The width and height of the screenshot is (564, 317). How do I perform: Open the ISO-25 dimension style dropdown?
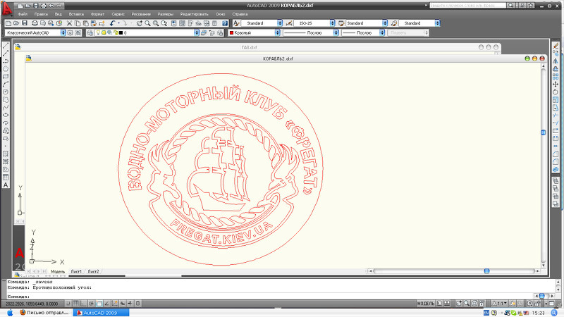point(332,23)
